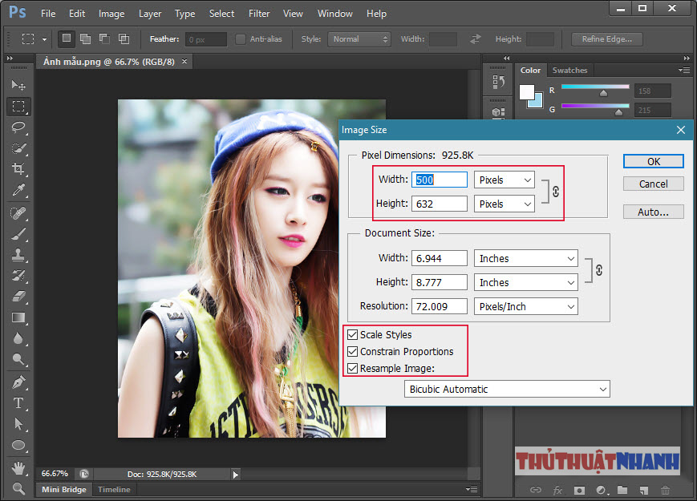697x501 pixels.
Task: Open document Height Inches dropdown
Action: pos(526,282)
